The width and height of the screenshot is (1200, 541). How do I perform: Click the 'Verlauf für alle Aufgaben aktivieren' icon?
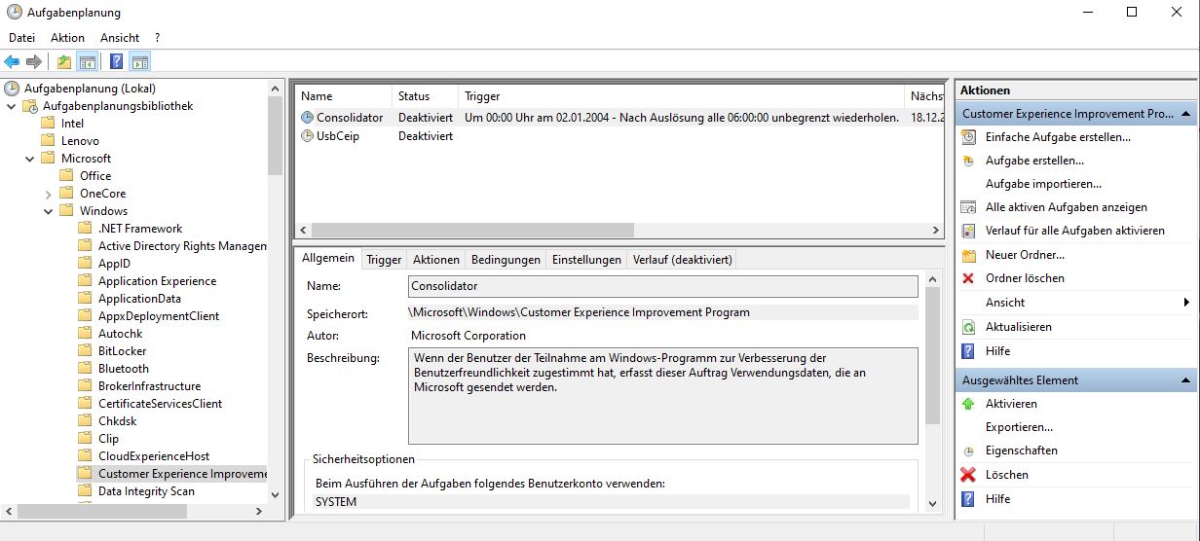click(968, 231)
